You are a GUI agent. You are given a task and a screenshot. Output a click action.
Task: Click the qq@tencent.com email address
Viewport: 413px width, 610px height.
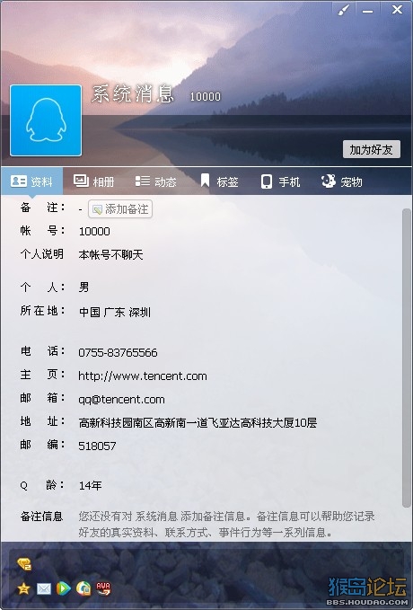pos(121,400)
